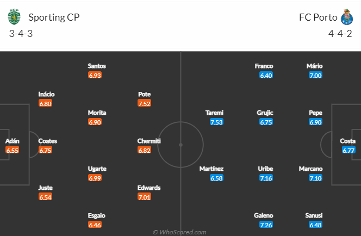Click on player Coates
This screenshot has width=361, height=236.
(48, 141)
